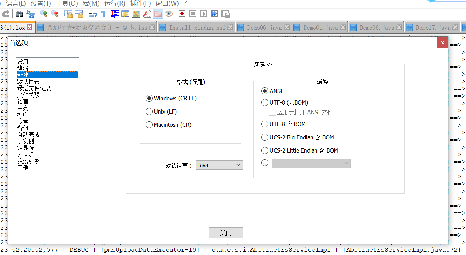Screen dimensions: 466x255
Task: Open the 运行(R) menu
Action: pos(115,3)
